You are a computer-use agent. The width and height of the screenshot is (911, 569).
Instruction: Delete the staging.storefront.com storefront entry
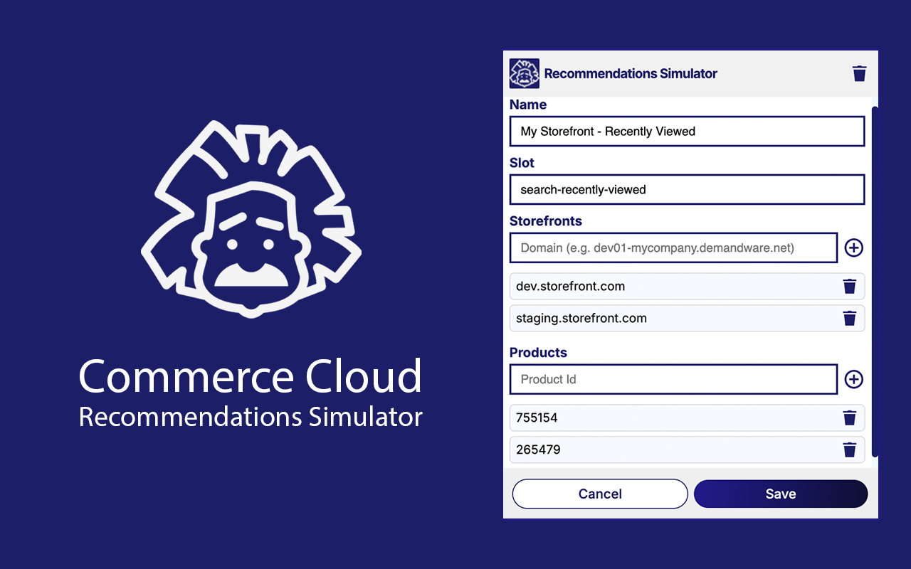(850, 318)
